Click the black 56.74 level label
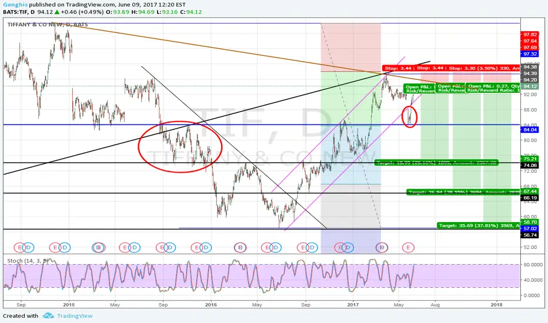Screen dimensions: 548x323 point(530,235)
